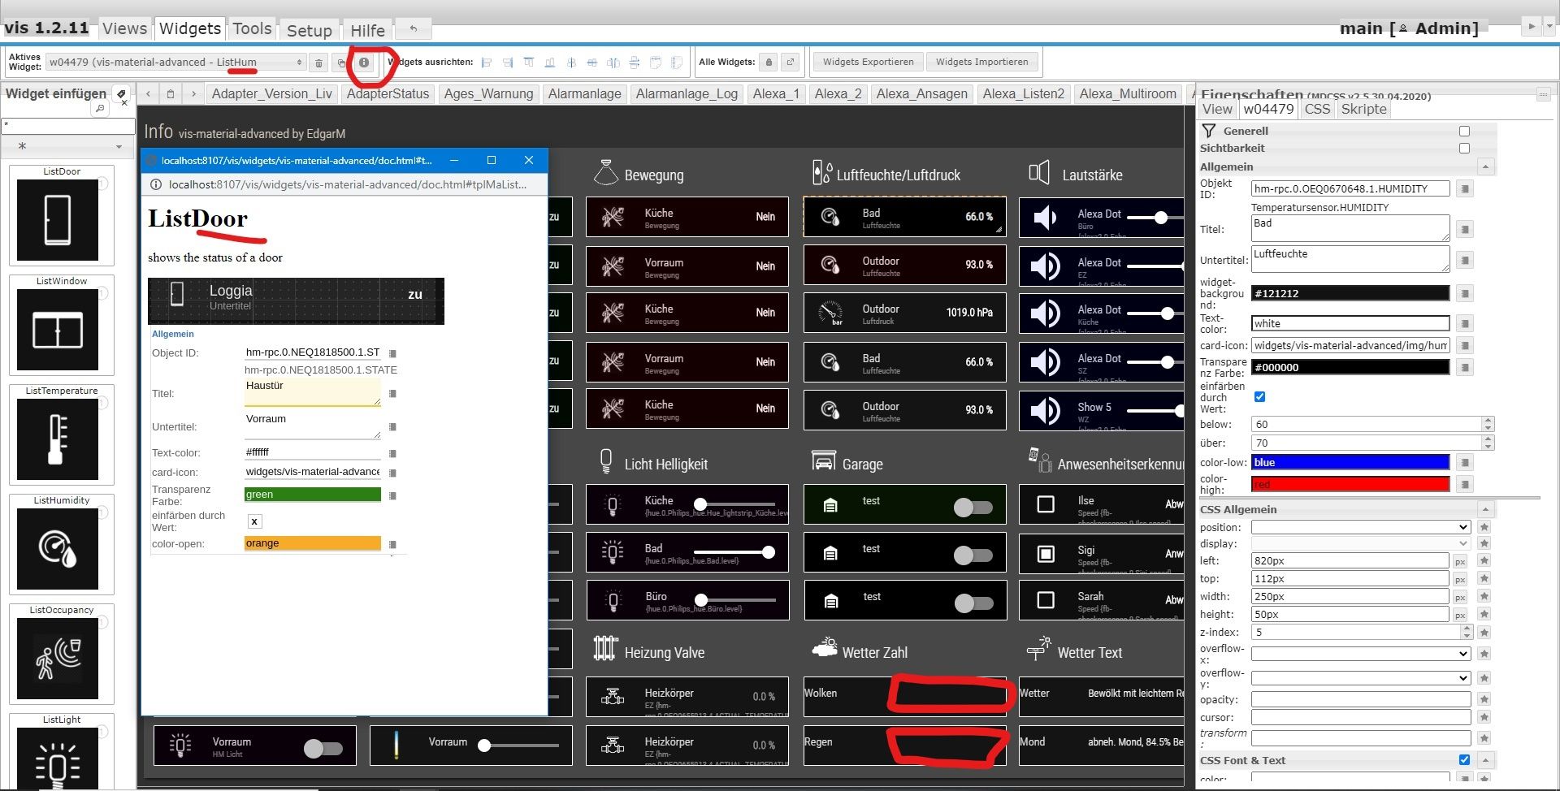Image resolution: width=1560 pixels, height=791 pixels.
Task: Open object ID picker for HUMIDITY
Action: point(1465,189)
